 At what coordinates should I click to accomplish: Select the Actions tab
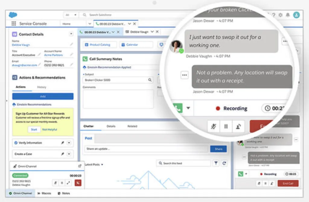click(21, 87)
